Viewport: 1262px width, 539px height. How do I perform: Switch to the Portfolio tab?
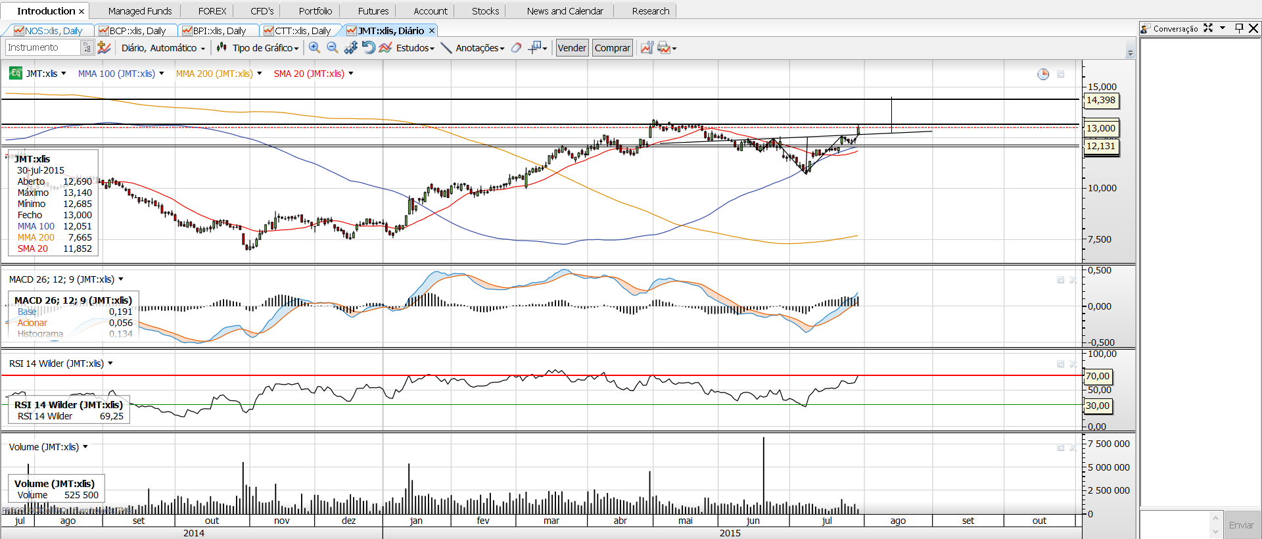(x=315, y=11)
